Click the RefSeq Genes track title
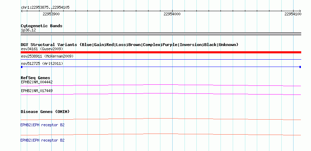Screen dimensions: 311x151 [x=36, y=78]
